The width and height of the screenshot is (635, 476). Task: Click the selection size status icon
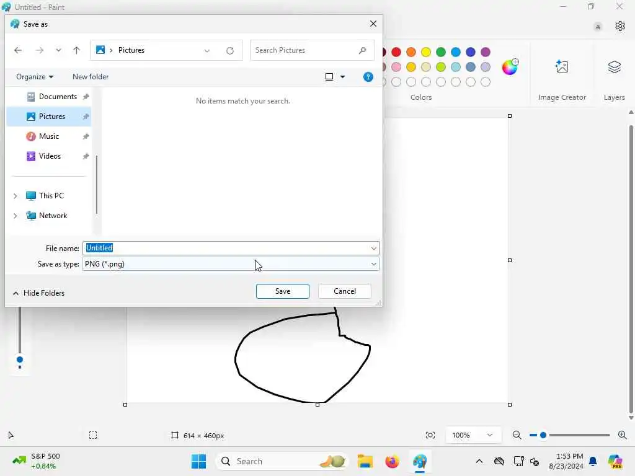[93, 436]
